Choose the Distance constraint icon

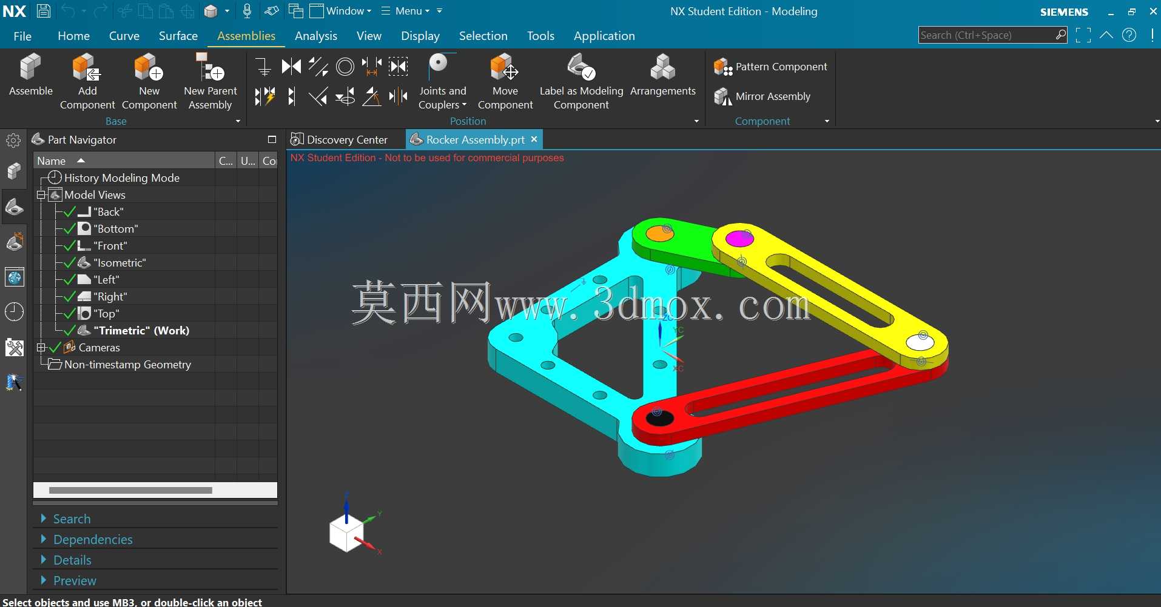(371, 66)
